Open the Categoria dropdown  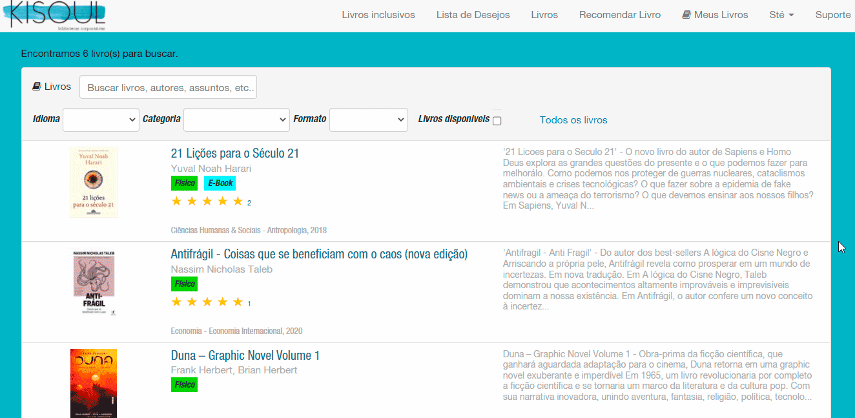click(236, 120)
